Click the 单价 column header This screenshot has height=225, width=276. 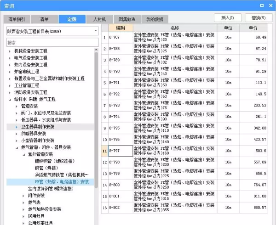point(253,28)
